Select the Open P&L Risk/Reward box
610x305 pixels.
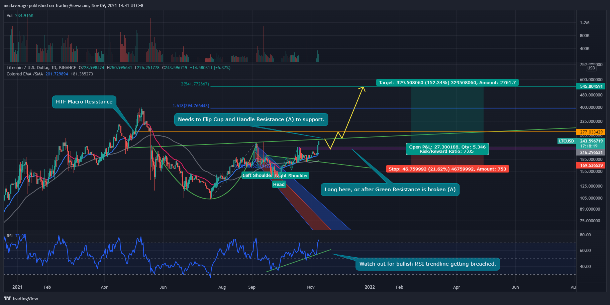[x=447, y=149]
